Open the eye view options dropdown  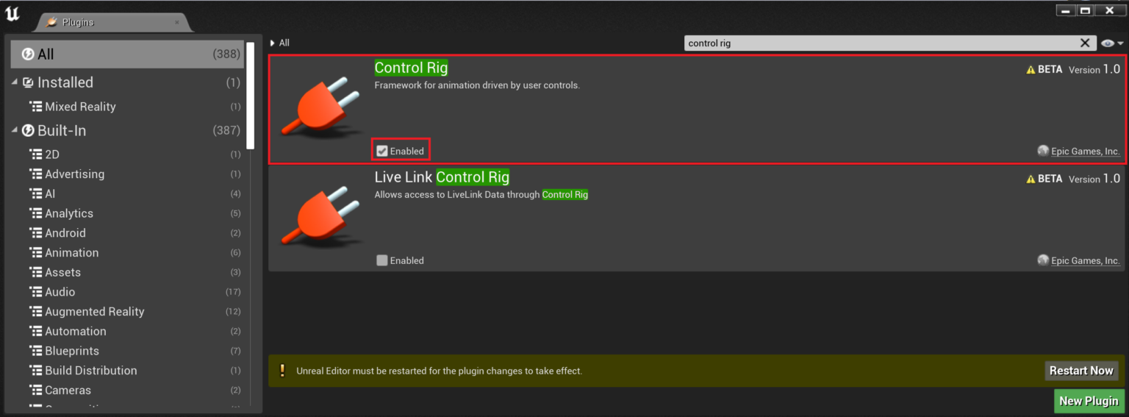(x=1113, y=43)
